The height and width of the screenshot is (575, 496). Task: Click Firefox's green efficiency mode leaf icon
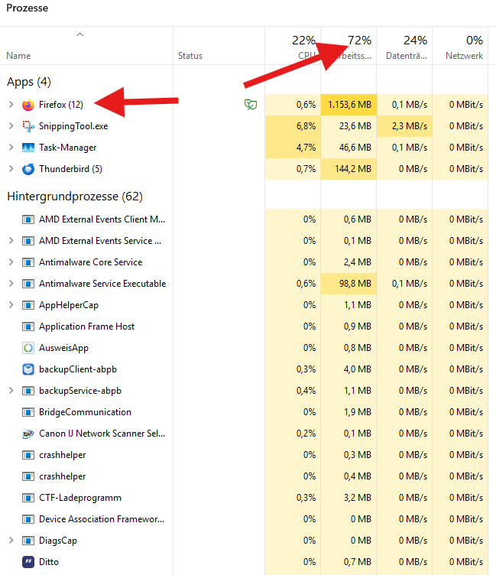[250, 104]
